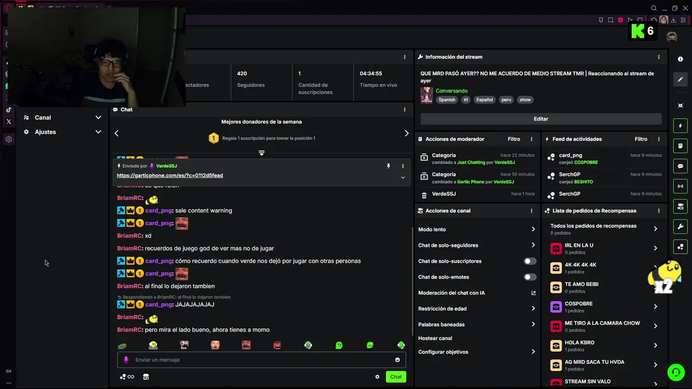The height and width of the screenshot is (389, 692).
Task: Click the red angry face emote
Action: pos(277,345)
